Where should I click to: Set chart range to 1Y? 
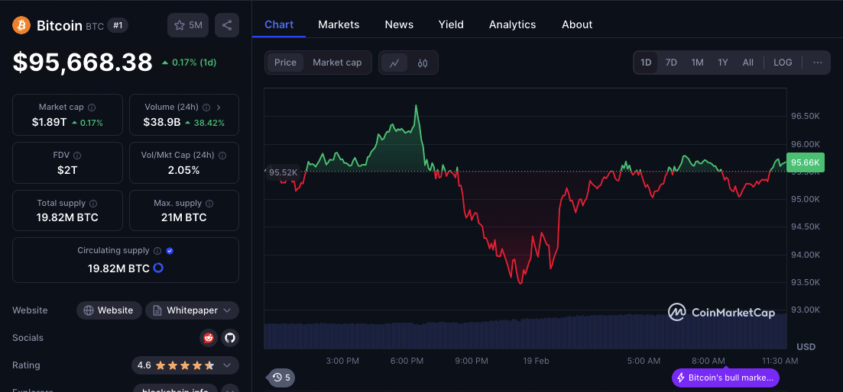[722, 63]
